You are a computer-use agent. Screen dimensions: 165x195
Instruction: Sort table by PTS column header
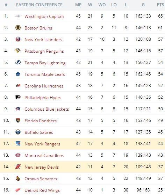[x=160, y=5]
